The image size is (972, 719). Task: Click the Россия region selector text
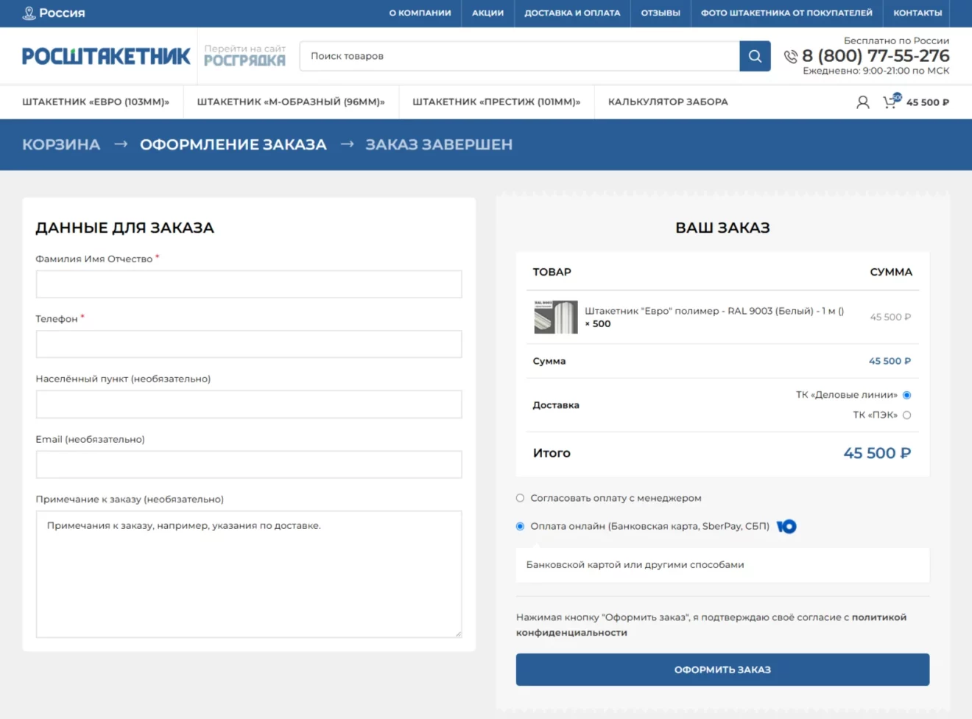(x=62, y=13)
